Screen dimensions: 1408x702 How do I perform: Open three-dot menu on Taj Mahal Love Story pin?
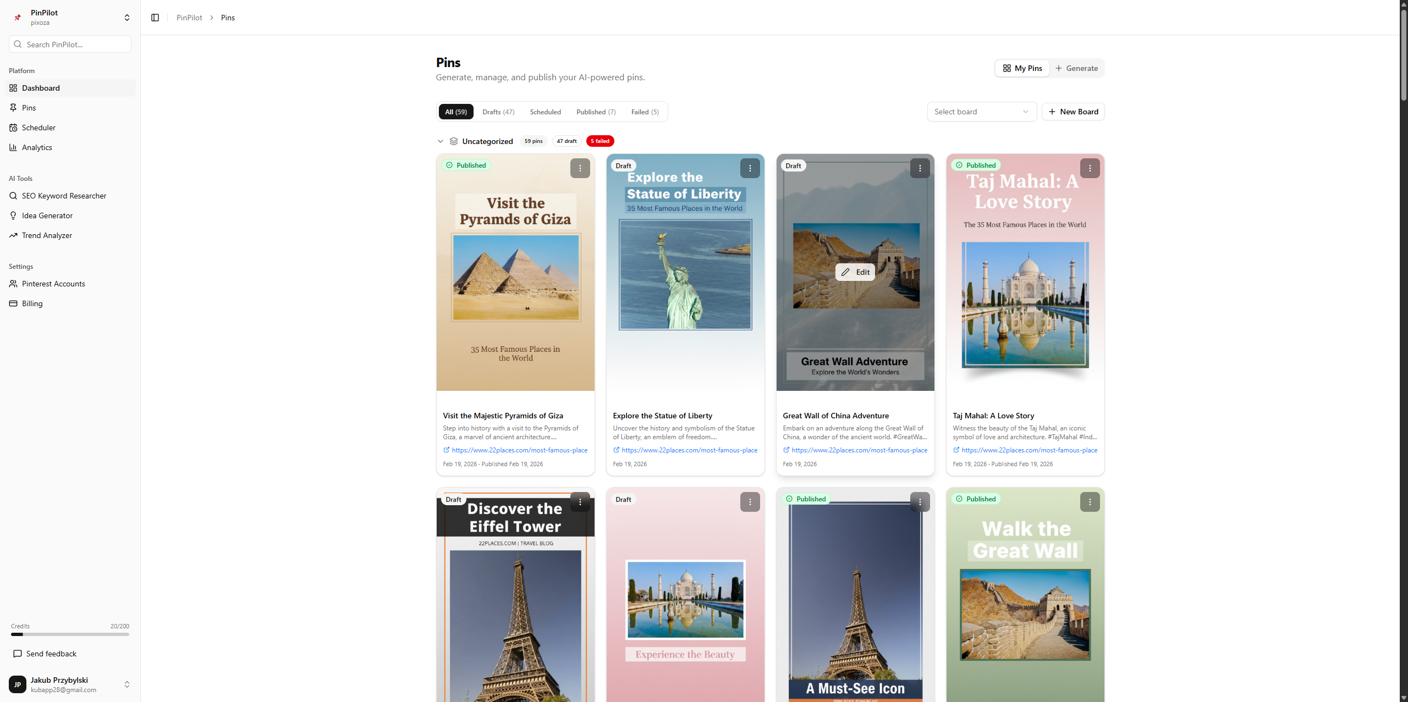(1090, 168)
